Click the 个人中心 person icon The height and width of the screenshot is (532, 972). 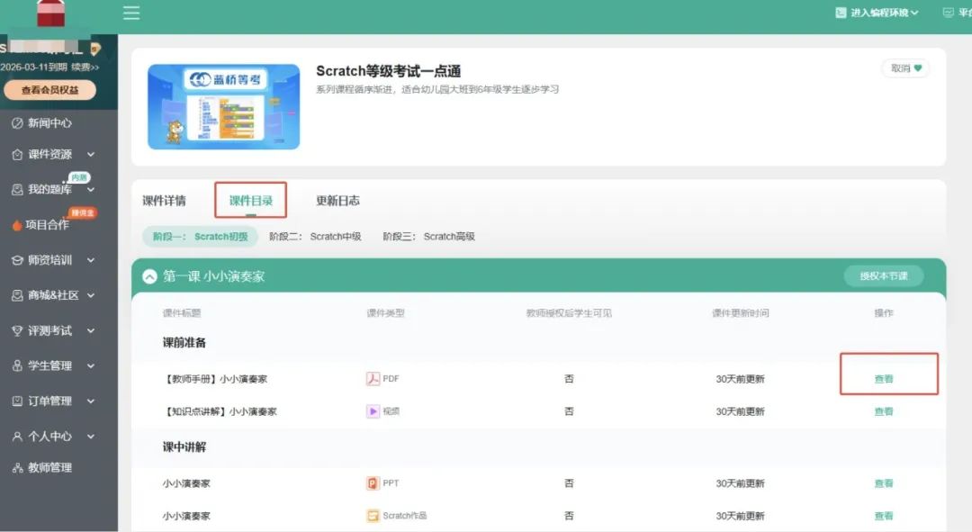click(x=17, y=437)
